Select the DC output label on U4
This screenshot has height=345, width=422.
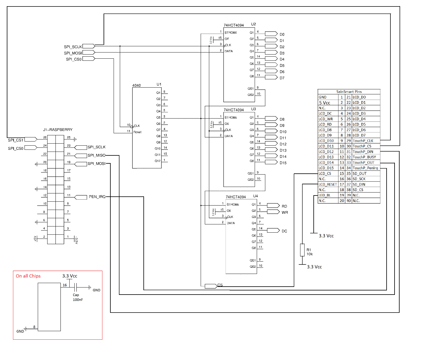coord(284,231)
